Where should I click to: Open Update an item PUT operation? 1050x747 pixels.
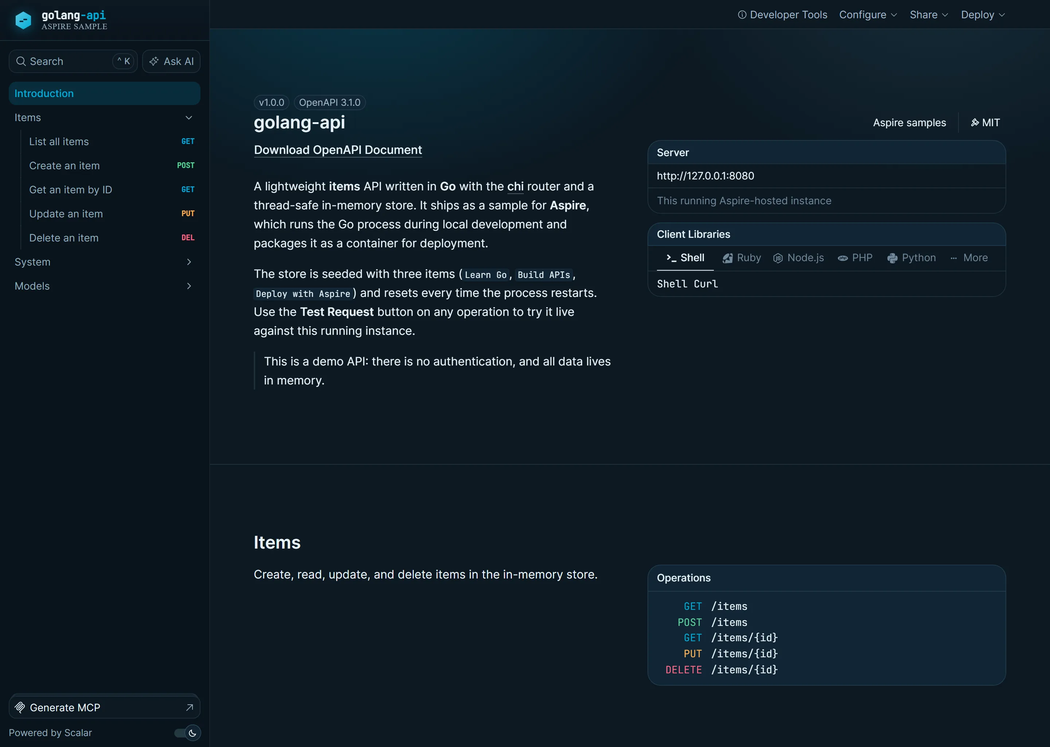[x=111, y=214]
